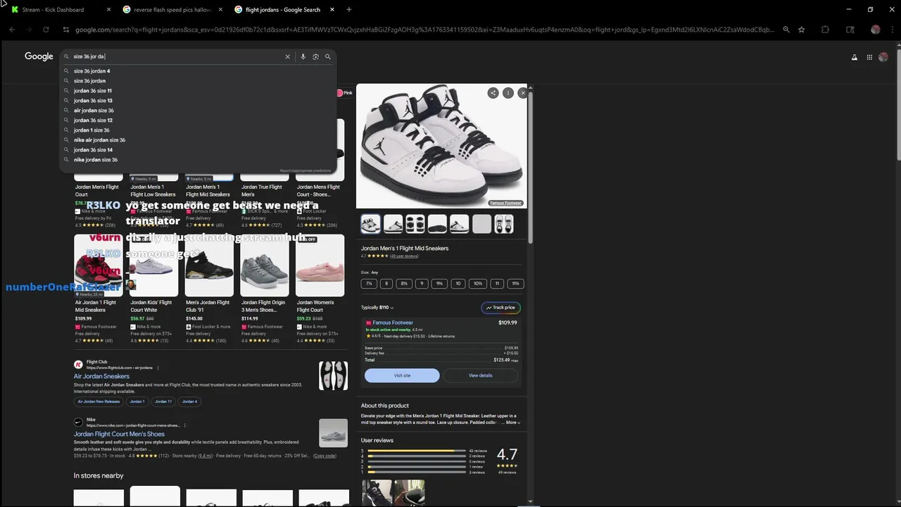Close the product details panel
This screenshot has width=901, height=507.
(x=522, y=93)
